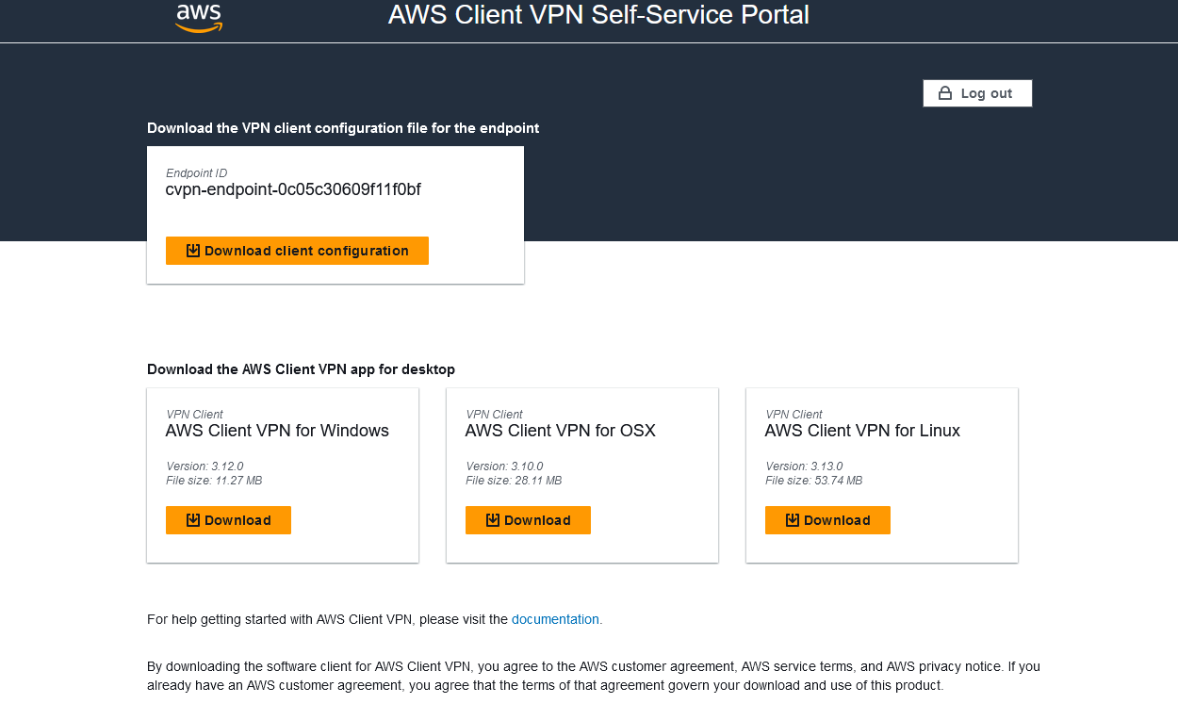The width and height of the screenshot is (1178, 720).
Task: Select the endpoint ID text cvpn-endpoint-0c05c30609f11f0bf
Action: 293,189
